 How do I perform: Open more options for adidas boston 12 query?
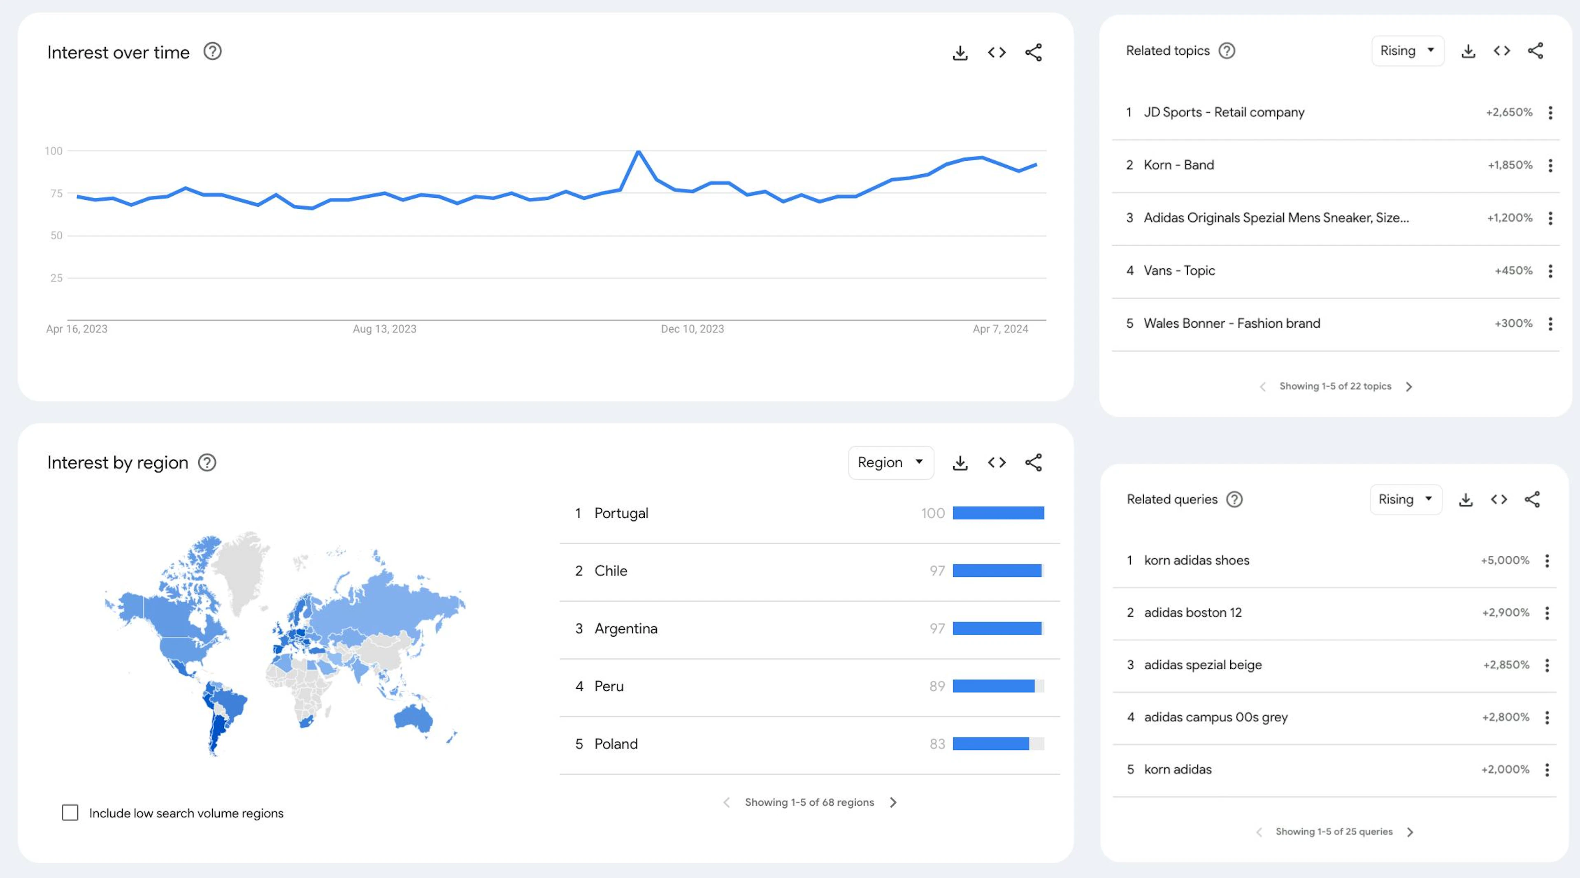coord(1547,613)
